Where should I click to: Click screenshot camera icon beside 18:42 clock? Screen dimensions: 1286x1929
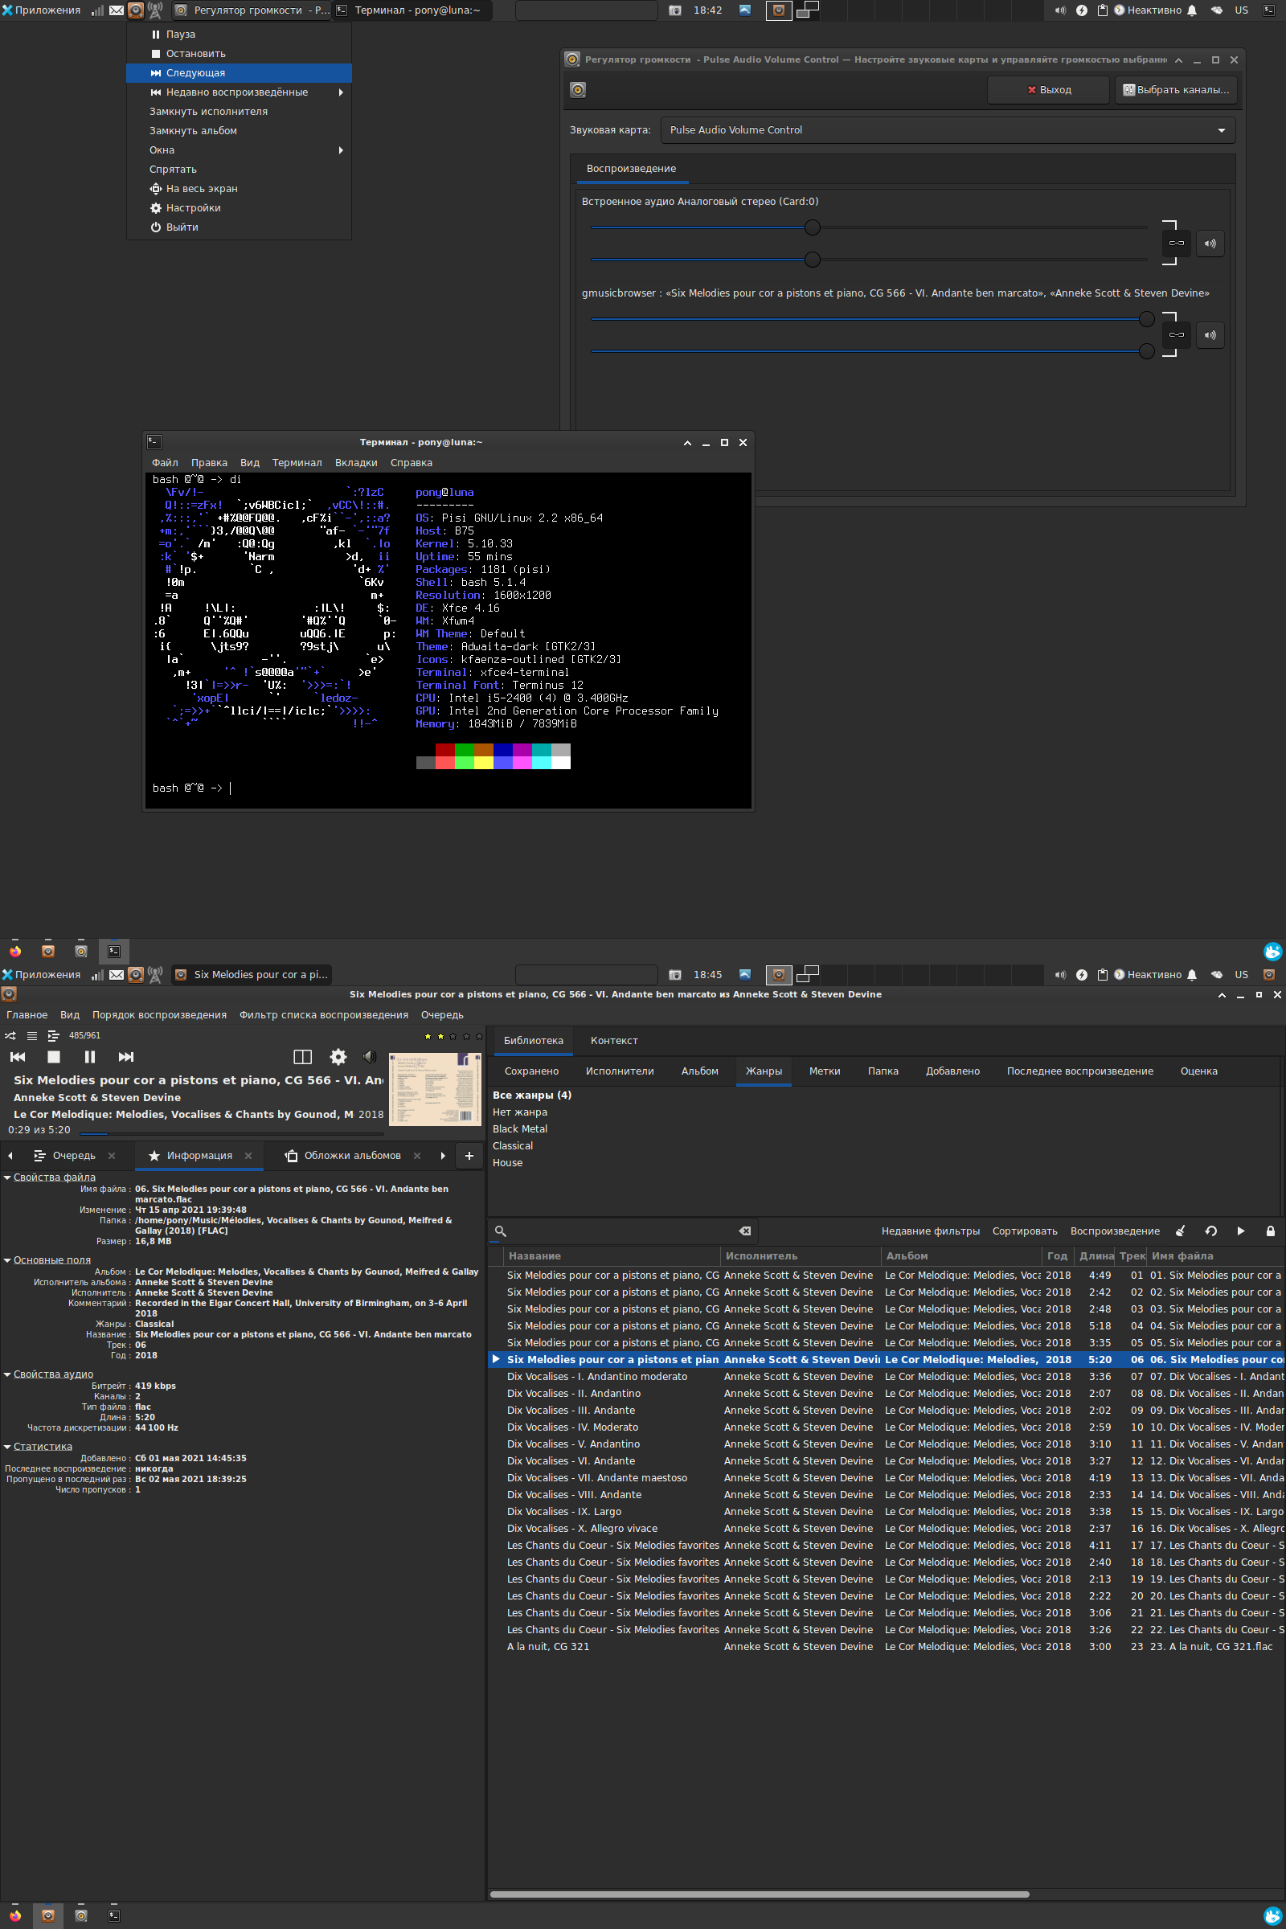coord(675,10)
